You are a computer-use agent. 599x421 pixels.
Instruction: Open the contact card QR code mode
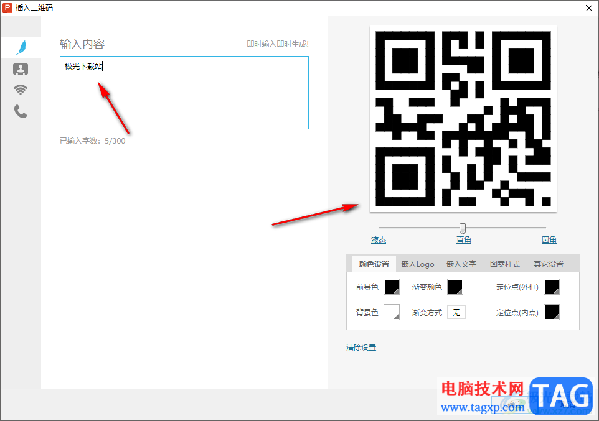21,69
